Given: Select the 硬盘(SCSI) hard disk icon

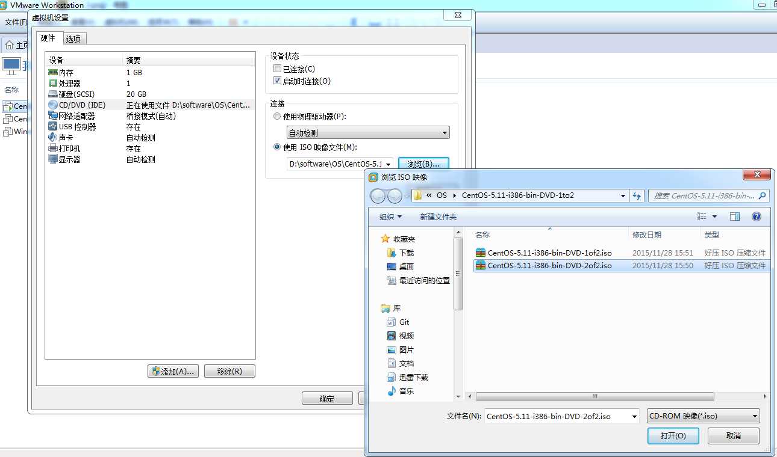Looking at the screenshot, I should 53,94.
